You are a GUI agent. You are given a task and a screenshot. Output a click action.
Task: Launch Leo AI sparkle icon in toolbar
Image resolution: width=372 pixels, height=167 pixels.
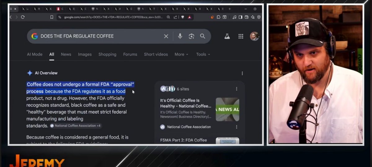(253, 17)
